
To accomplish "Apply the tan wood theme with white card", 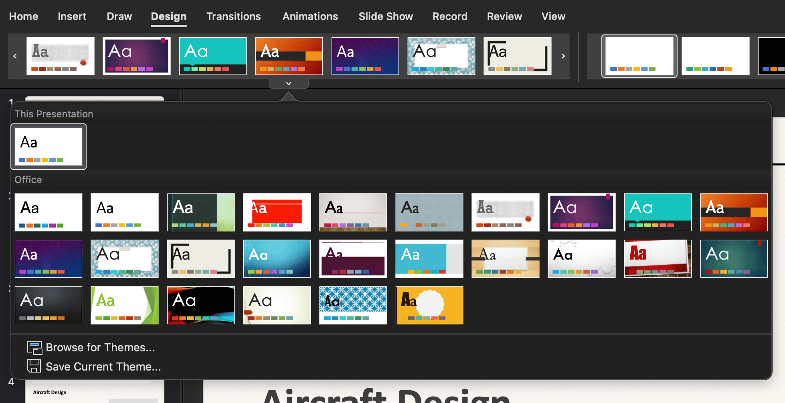I will tap(506, 259).
